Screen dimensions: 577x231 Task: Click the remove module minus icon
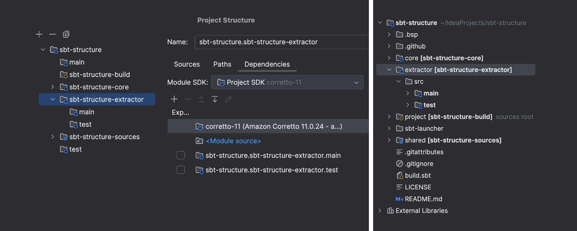tap(53, 35)
